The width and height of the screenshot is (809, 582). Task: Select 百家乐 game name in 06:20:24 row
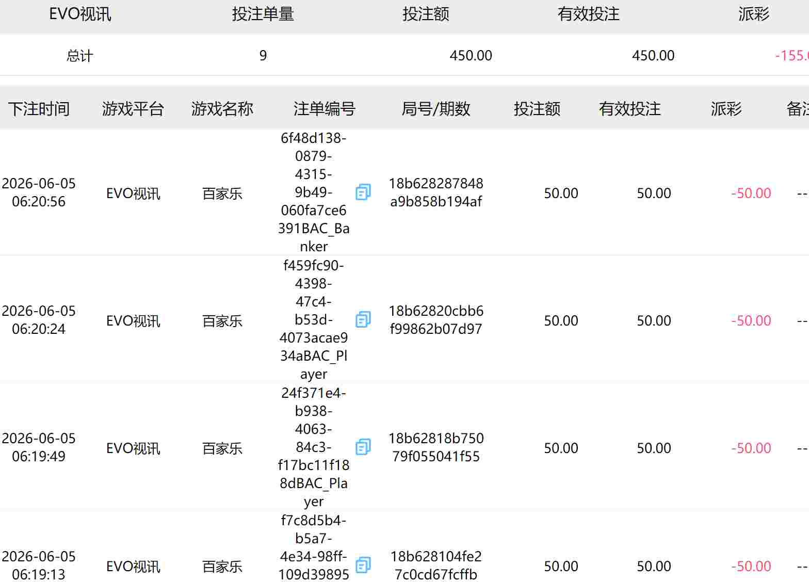pyautogui.click(x=222, y=321)
